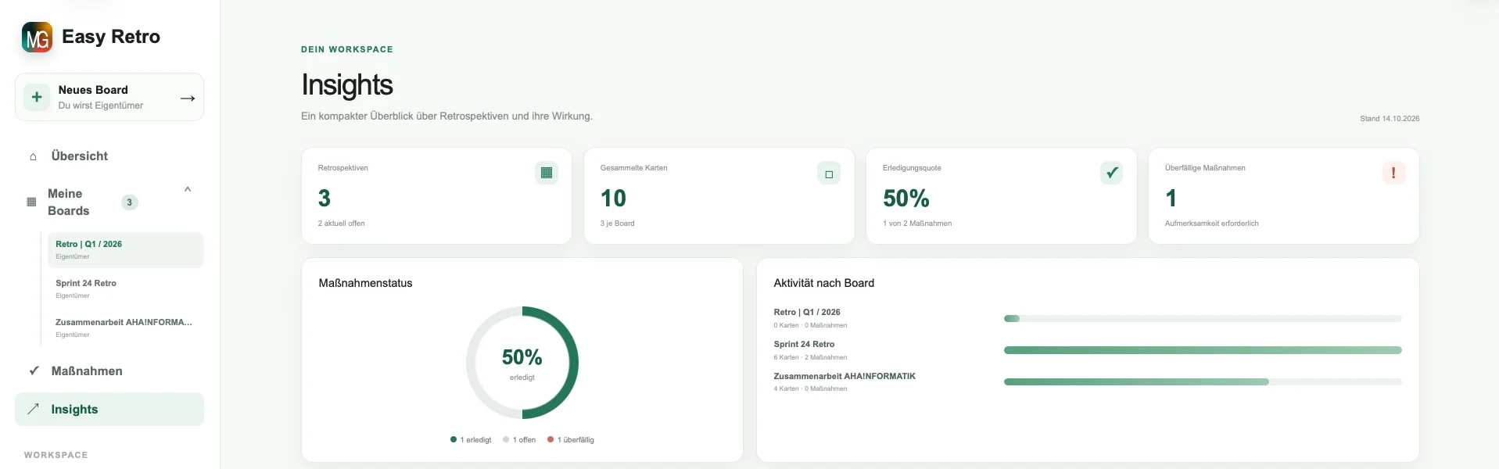Click the Überfällige Maßnahmen exclamation icon
Image resolution: width=1499 pixels, height=469 pixels.
click(x=1393, y=173)
